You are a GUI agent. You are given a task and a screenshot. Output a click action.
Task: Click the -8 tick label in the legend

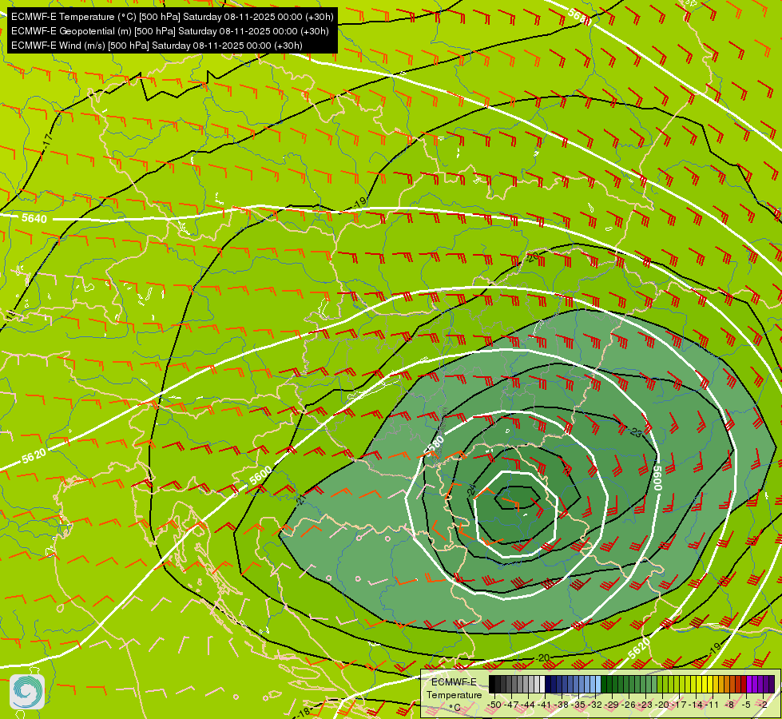click(729, 705)
